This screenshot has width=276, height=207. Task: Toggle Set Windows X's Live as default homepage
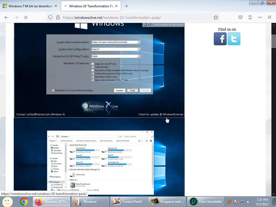(53, 90)
